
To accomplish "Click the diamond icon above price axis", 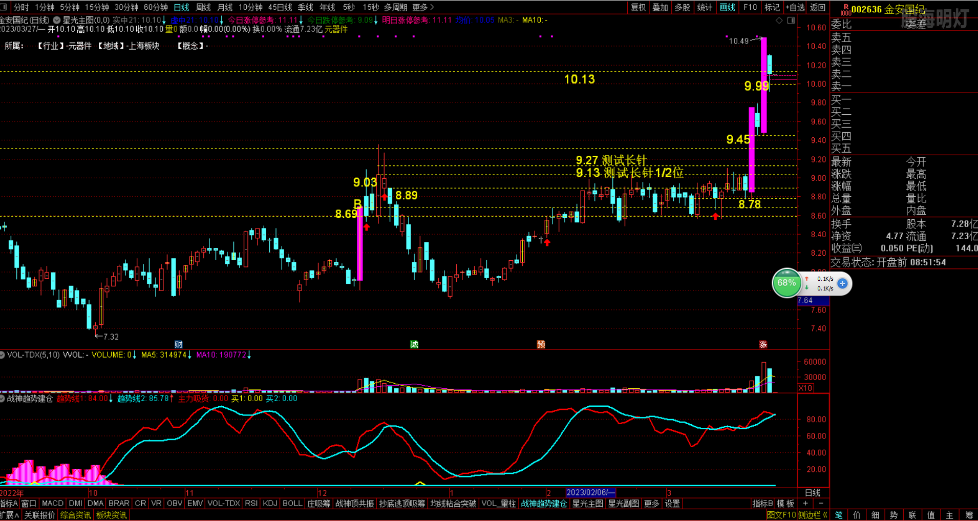I will (779, 20).
